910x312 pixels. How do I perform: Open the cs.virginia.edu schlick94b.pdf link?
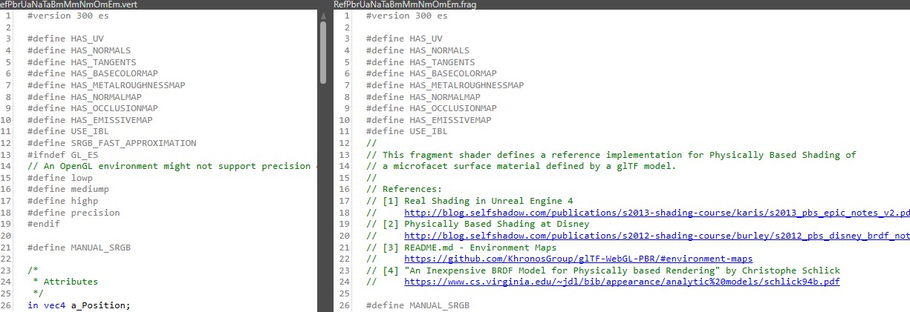coord(622,282)
